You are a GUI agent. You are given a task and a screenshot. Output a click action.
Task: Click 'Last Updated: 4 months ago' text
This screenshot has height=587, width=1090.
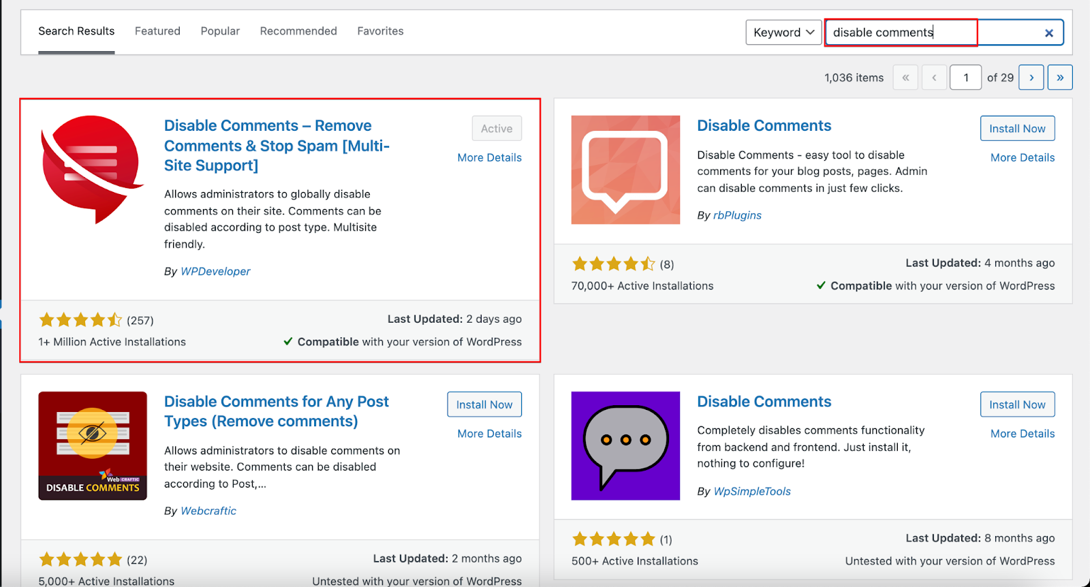point(980,263)
